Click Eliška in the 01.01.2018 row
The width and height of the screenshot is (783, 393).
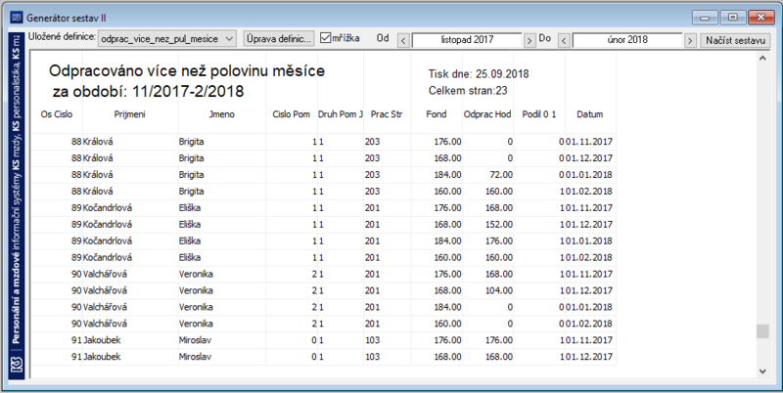[190, 240]
